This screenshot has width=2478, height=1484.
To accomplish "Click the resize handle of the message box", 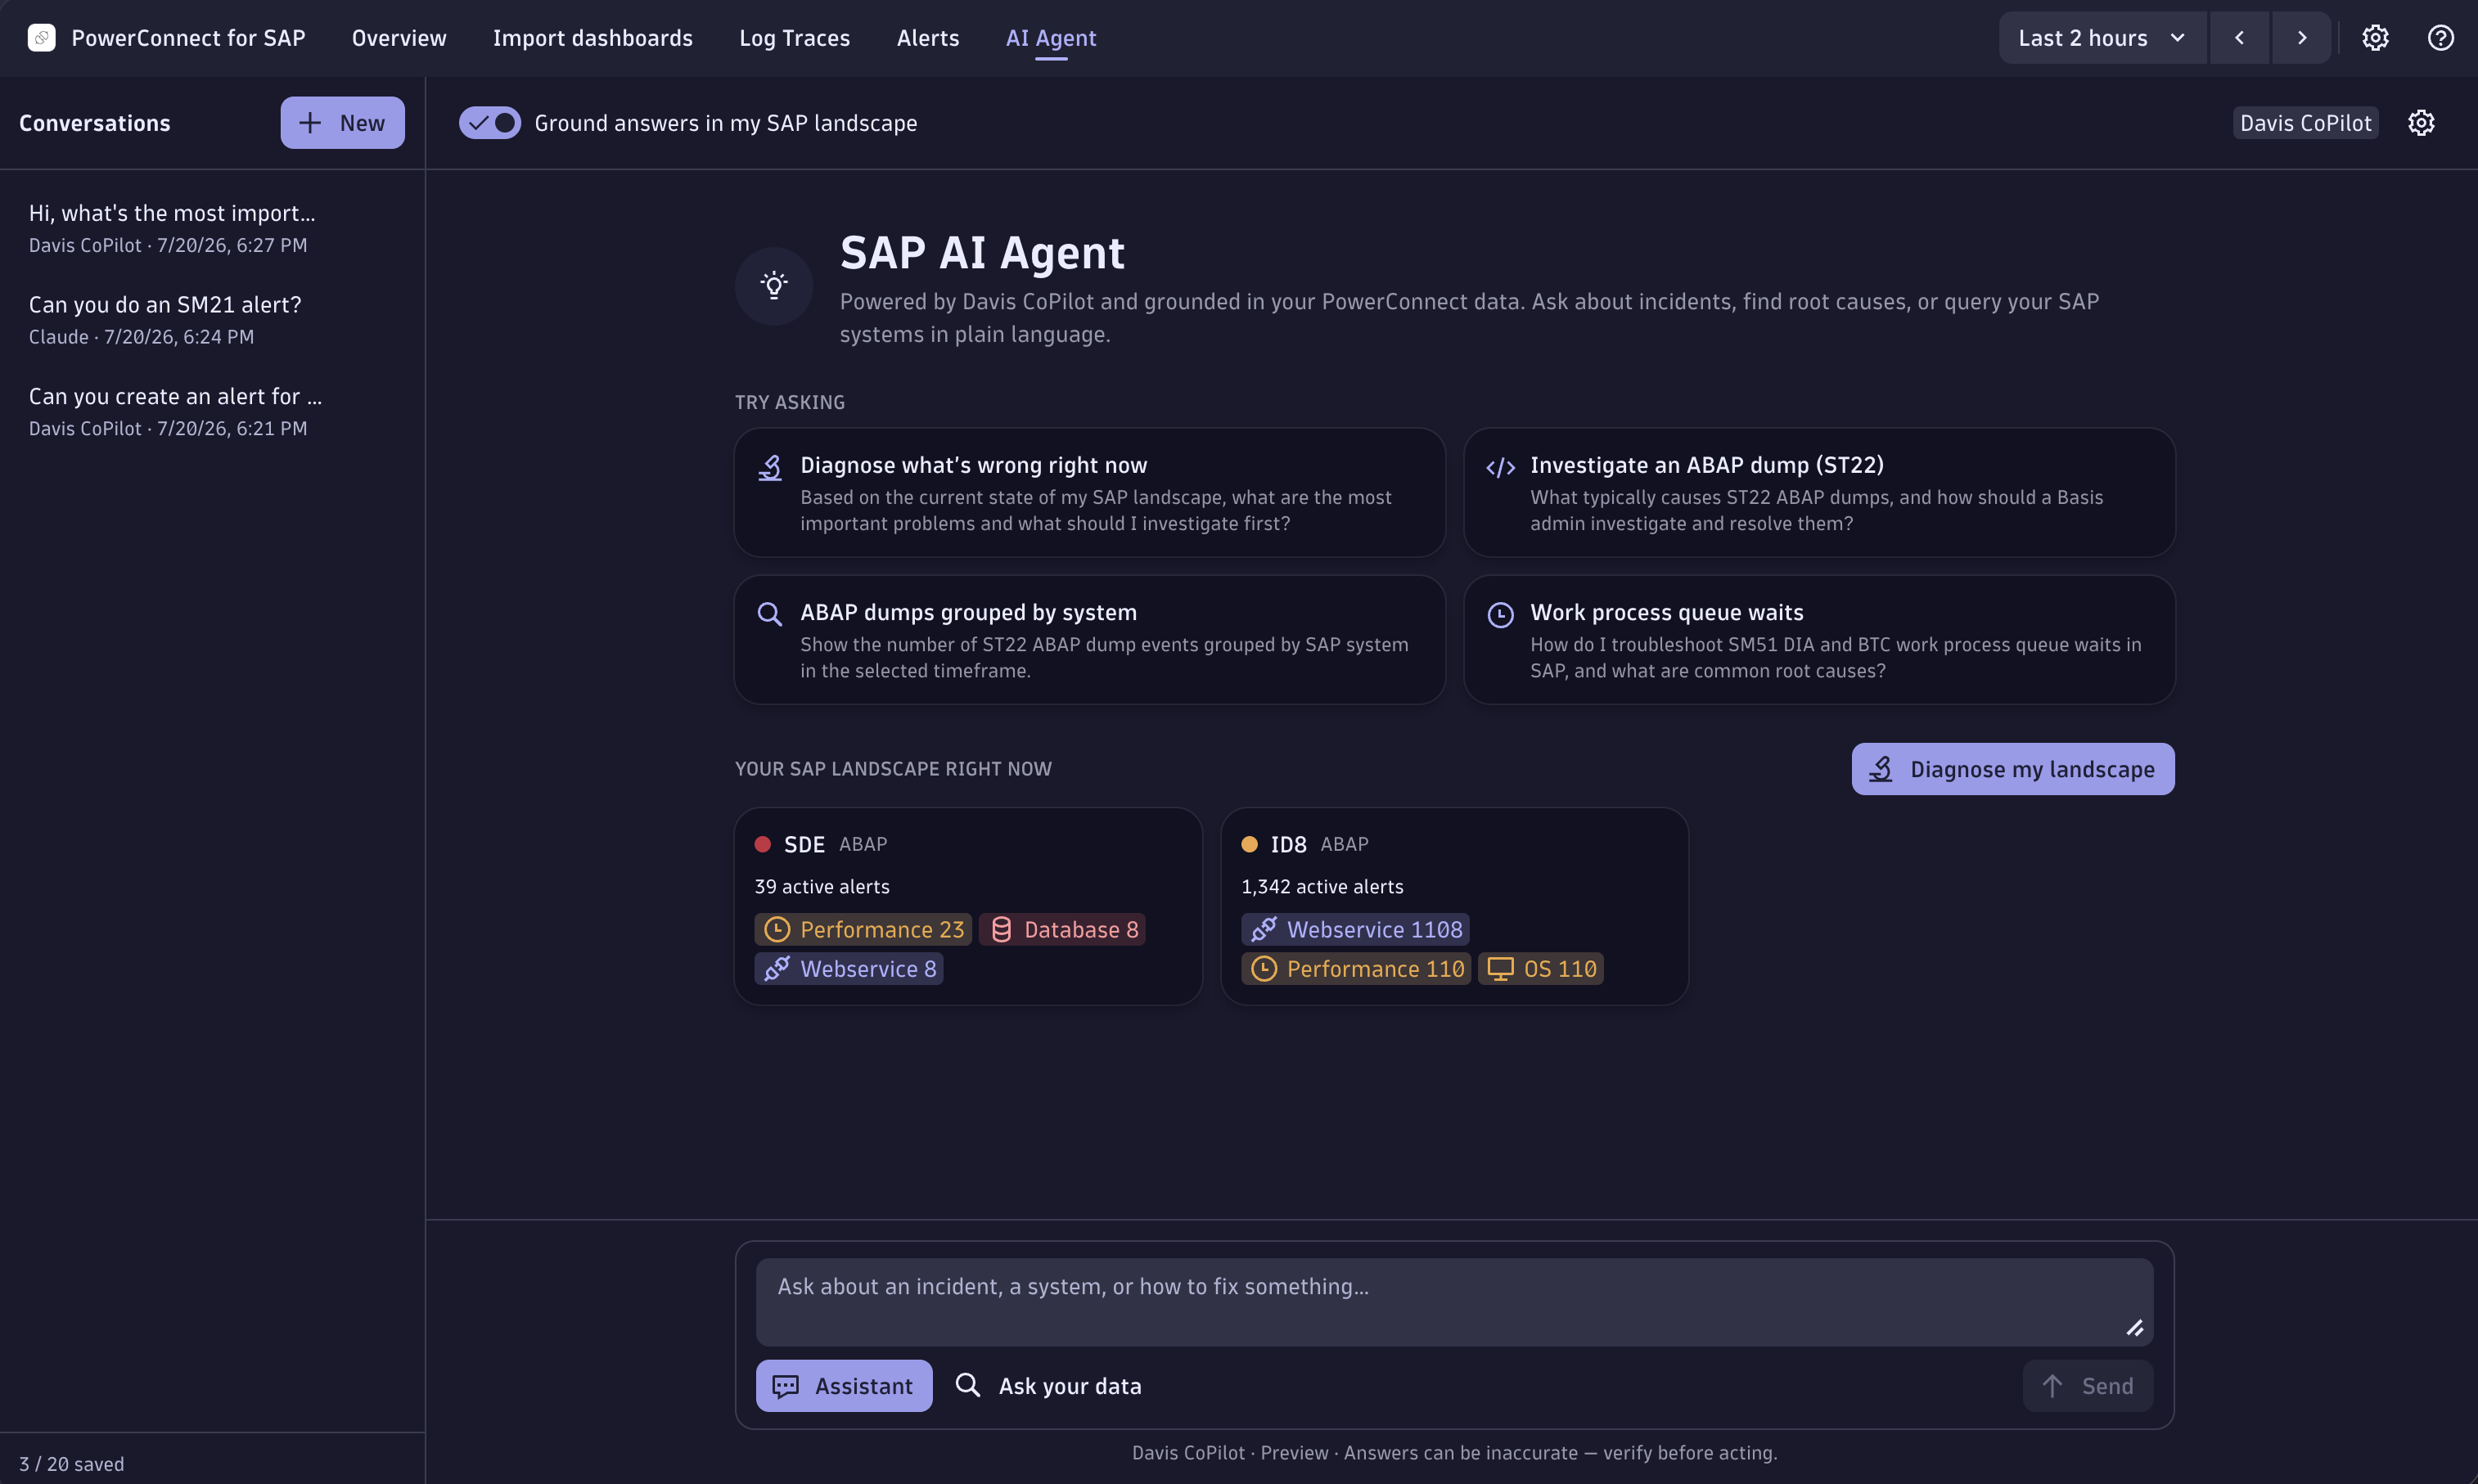I will (x=2133, y=1328).
